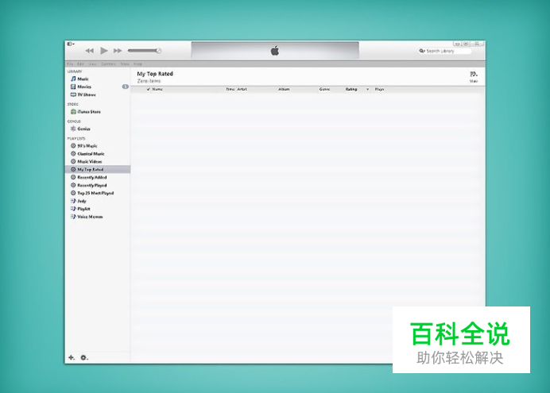This screenshot has height=393, width=550.
Task: Sort by the Time column header
Action: coord(230,89)
